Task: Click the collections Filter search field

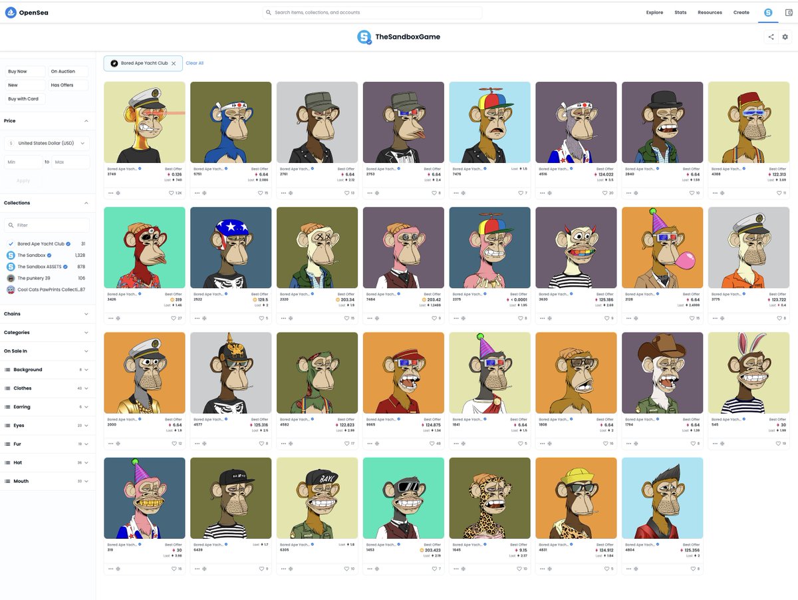Action: (47, 225)
